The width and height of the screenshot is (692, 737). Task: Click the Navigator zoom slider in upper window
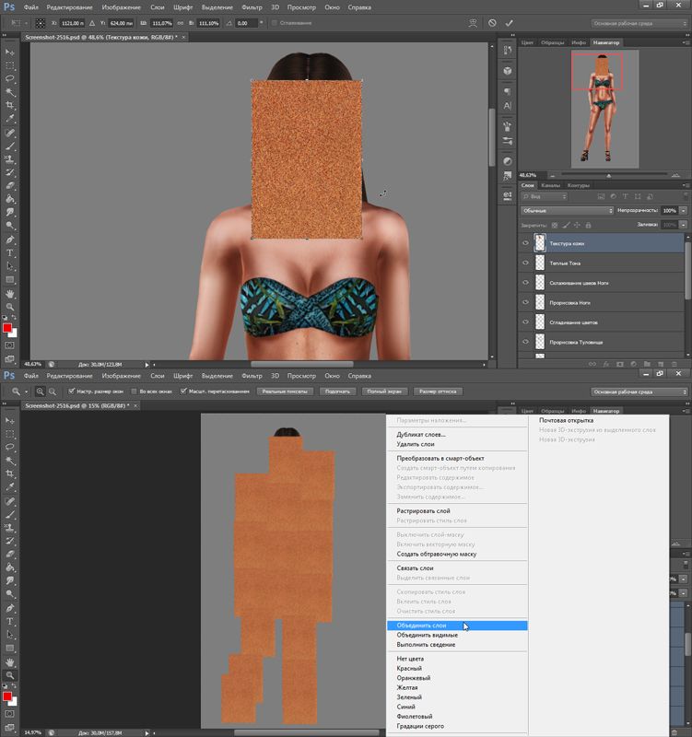point(609,175)
